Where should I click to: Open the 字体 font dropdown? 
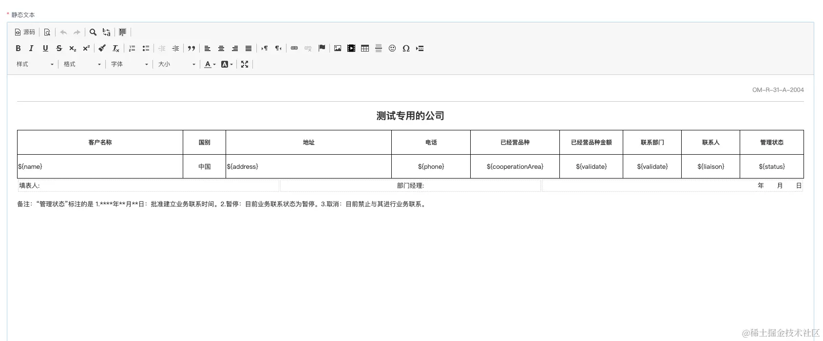coord(129,64)
